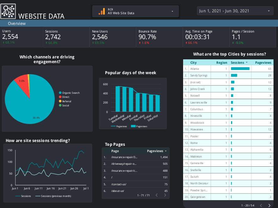
Task: Select the Atlanta row in cities table
Action: [x=228, y=68]
